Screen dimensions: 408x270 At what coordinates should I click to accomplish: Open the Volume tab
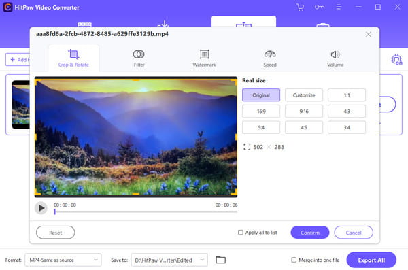pyautogui.click(x=335, y=58)
